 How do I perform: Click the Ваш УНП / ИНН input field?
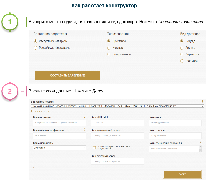(x=118, y=123)
